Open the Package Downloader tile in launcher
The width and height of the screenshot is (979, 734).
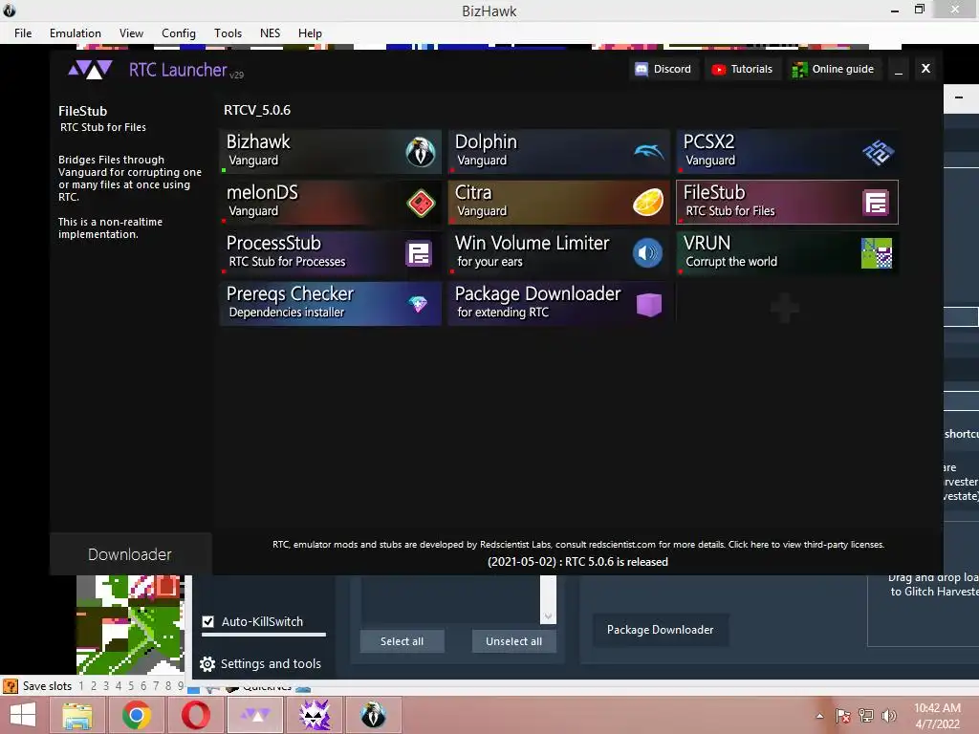(x=558, y=303)
